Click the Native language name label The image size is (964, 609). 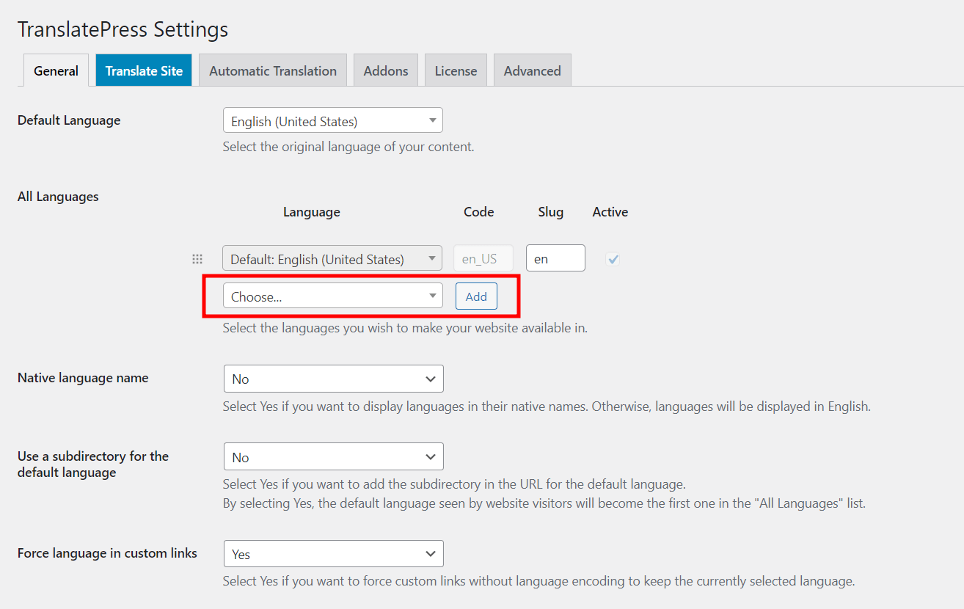pos(83,378)
